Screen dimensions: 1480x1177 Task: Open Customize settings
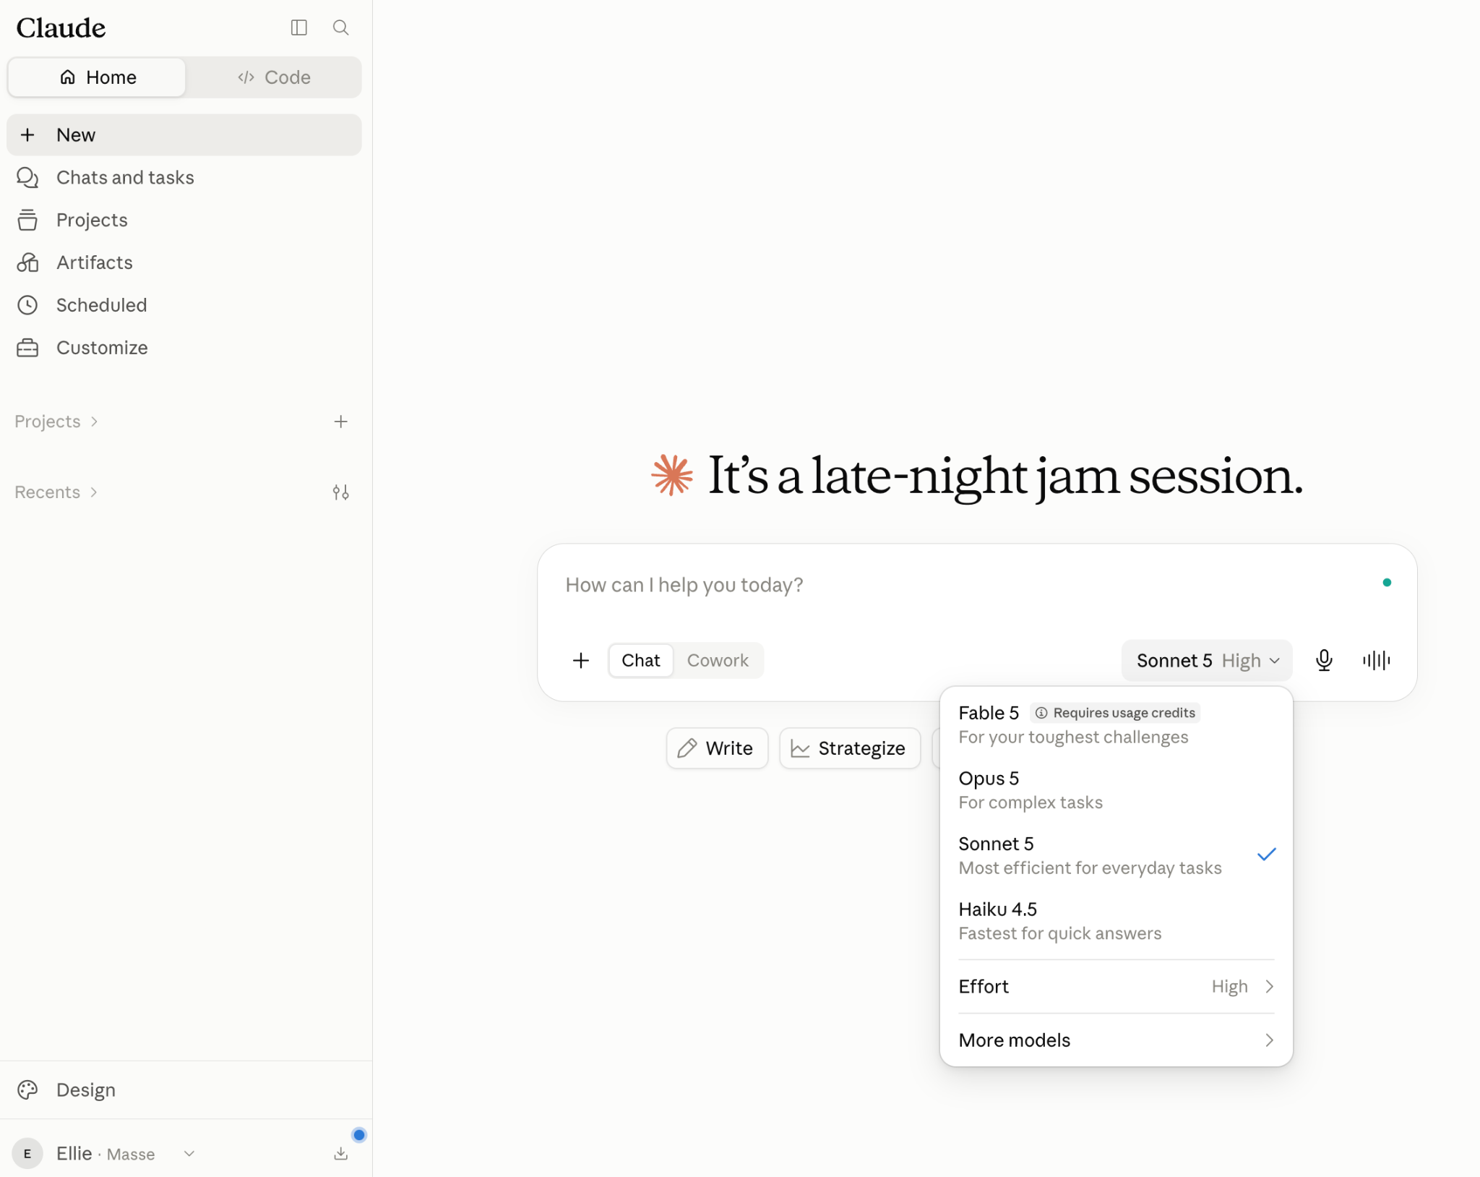184,348
